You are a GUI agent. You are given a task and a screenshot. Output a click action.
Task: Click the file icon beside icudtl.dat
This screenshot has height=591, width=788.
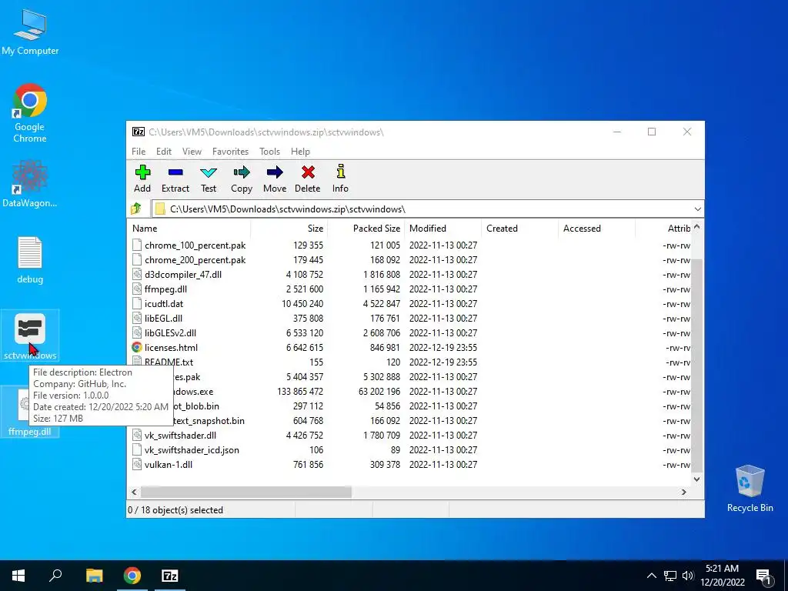coord(137,303)
